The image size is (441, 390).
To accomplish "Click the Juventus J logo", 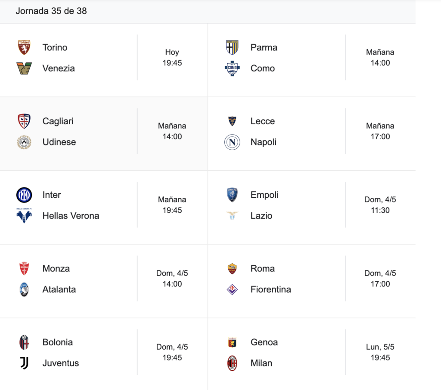I will [24, 363].
